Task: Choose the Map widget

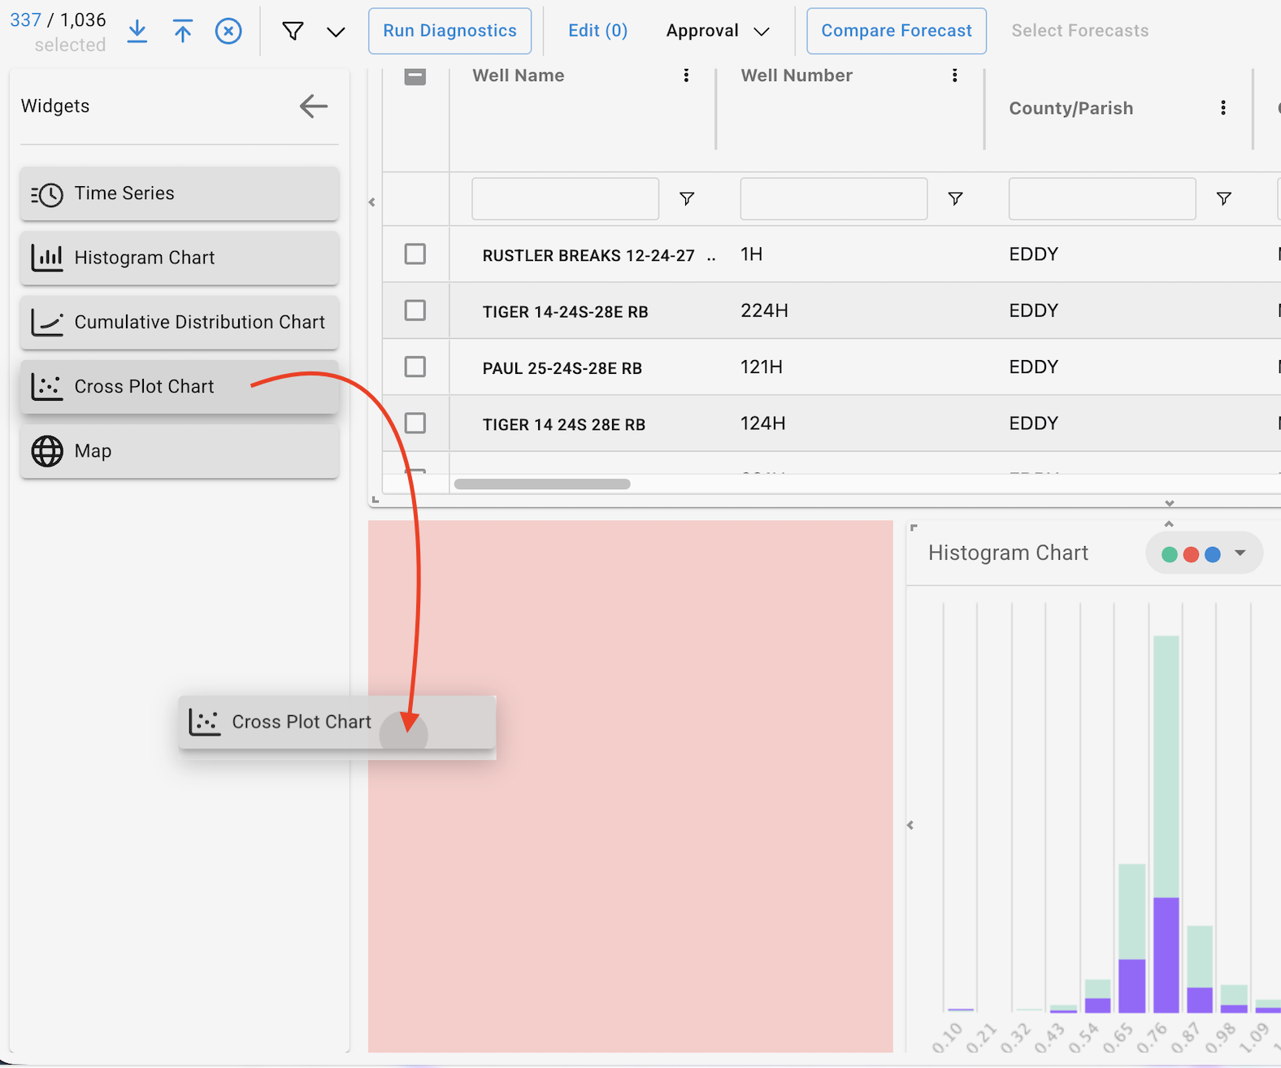Action: point(179,451)
